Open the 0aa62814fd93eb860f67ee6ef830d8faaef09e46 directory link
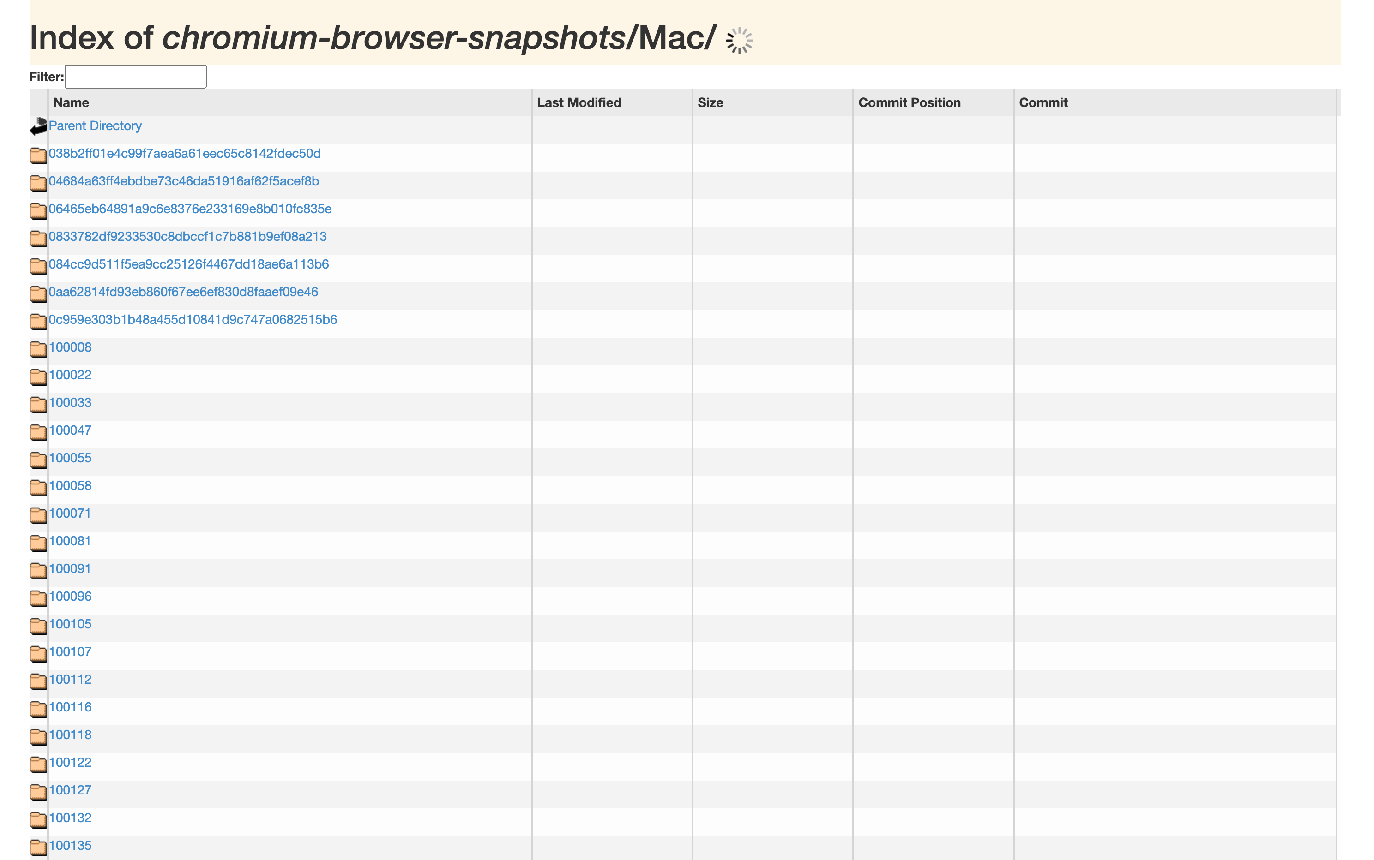Viewport: 1374px width, 860px height. [x=183, y=292]
